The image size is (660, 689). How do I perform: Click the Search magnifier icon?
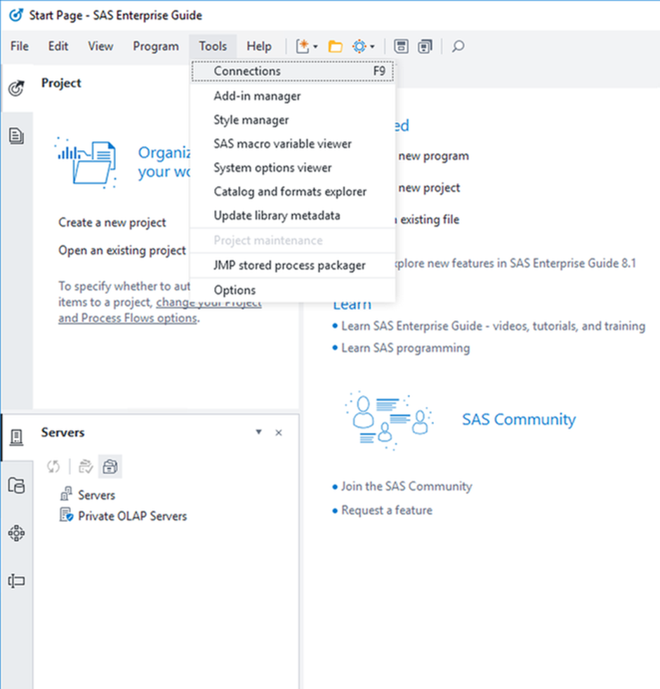[458, 46]
